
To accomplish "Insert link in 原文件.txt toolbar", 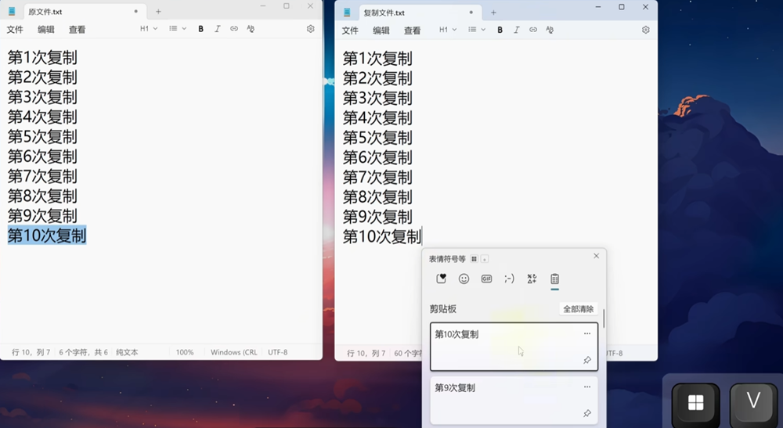I will tap(233, 29).
